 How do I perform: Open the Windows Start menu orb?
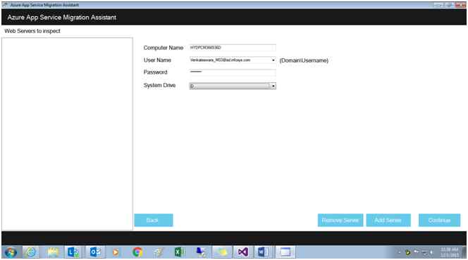(11, 252)
